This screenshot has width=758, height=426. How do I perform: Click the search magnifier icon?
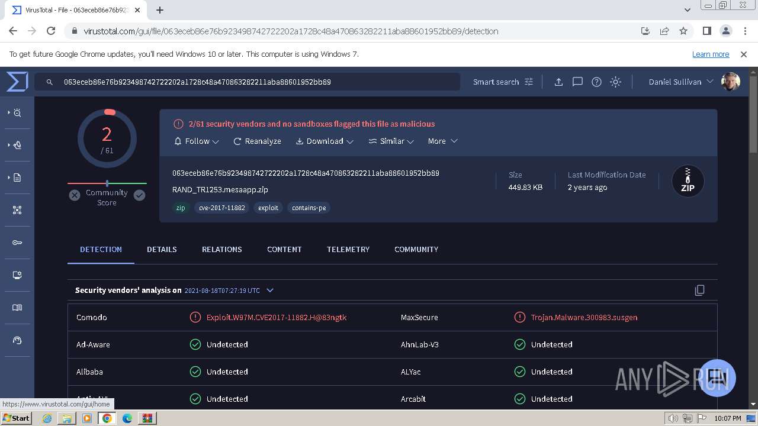coord(50,82)
